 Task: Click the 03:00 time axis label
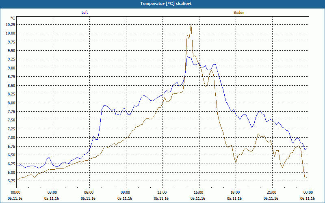53,192
